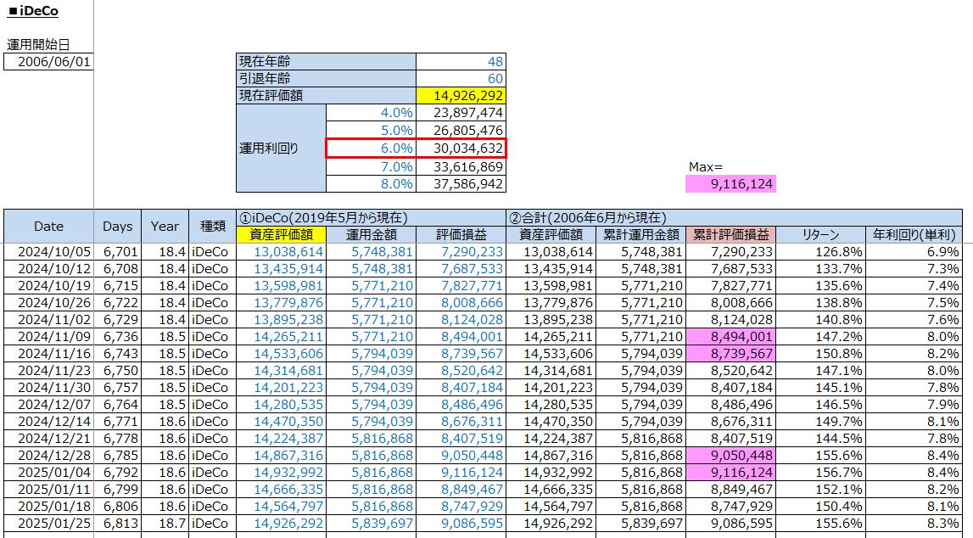Viewport: 973px width, 538px height.
Task: Click the 2025/01/25 date cell
Action: tap(48, 523)
